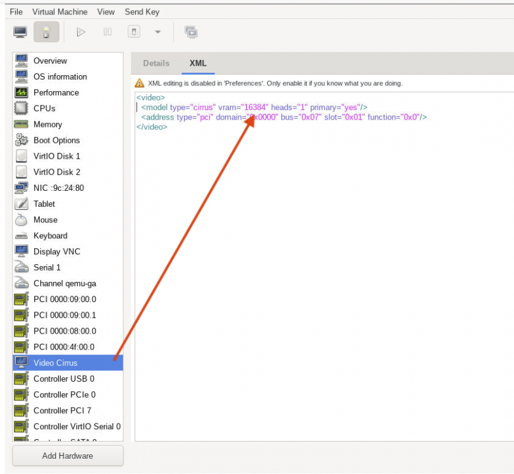
Task: Select Display VNC monitor icon
Action: pyautogui.click(x=21, y=252)
